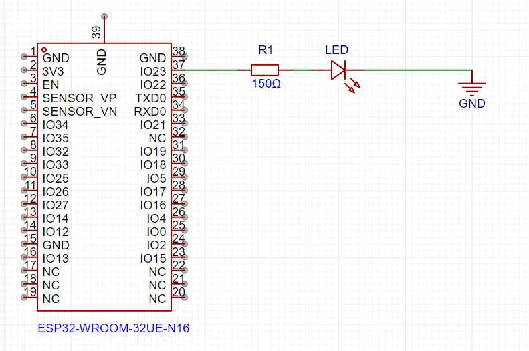Click pin number 20 at bottom right
This screenshot has width=529, height=351.
tap(179, 292)
